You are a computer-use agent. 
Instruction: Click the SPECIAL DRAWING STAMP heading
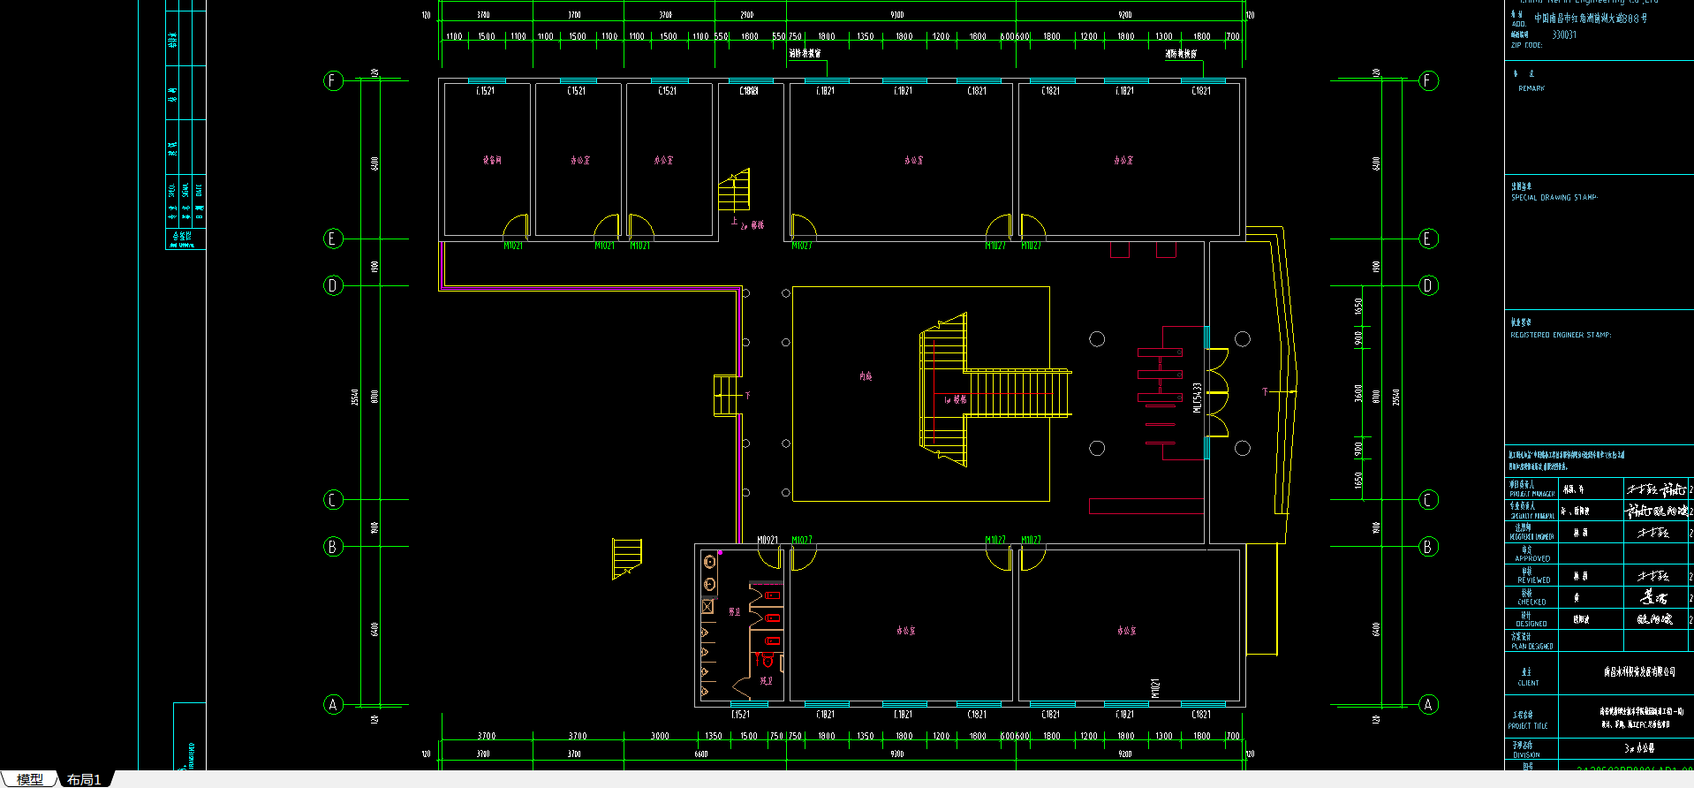(x=1554, y=198)
